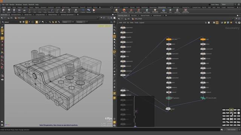Click the merge node in the network

[168, 109]
